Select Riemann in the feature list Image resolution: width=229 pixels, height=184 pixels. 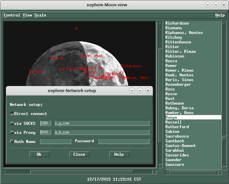(x=193, y=28)
